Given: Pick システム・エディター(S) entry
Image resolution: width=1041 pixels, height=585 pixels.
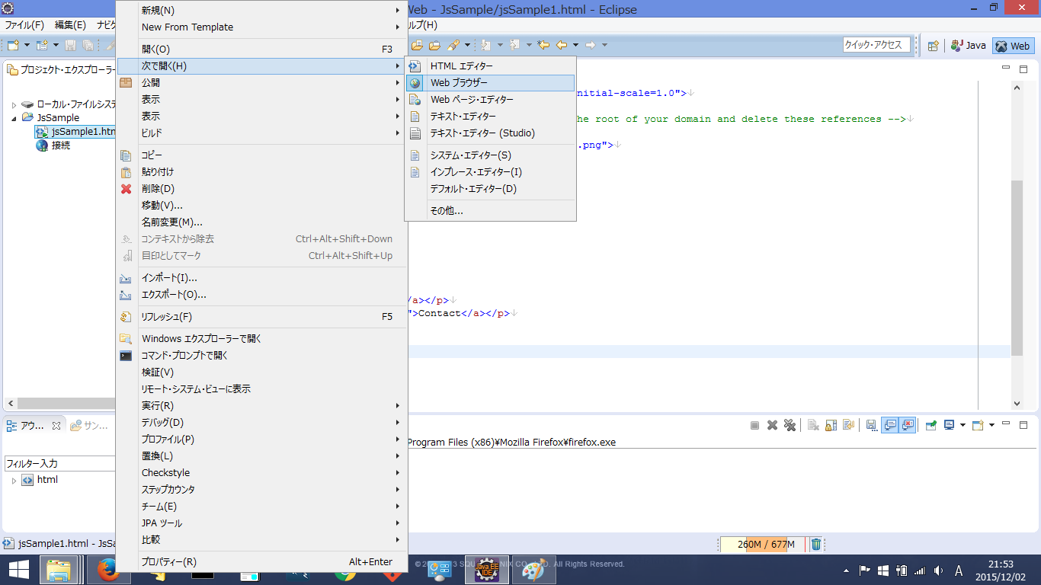Looking at the screenshot, I should [x=490, y=155].
